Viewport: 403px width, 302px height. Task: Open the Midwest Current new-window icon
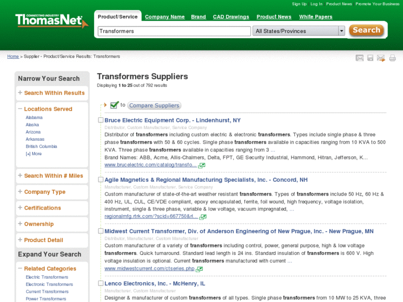[200, 269]
